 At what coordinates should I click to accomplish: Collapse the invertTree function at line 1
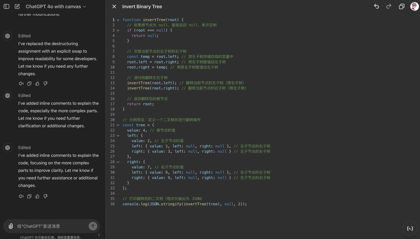point(118,20)
